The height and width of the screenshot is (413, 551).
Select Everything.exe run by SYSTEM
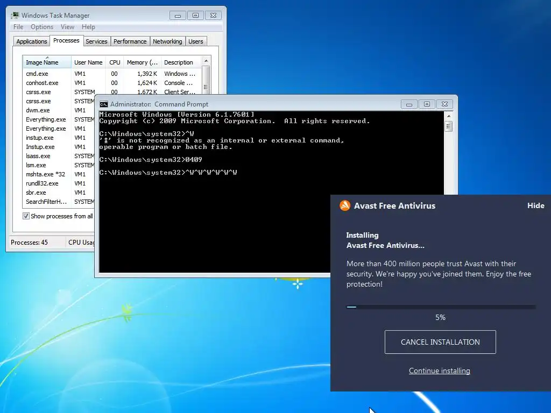coord(59,119)
